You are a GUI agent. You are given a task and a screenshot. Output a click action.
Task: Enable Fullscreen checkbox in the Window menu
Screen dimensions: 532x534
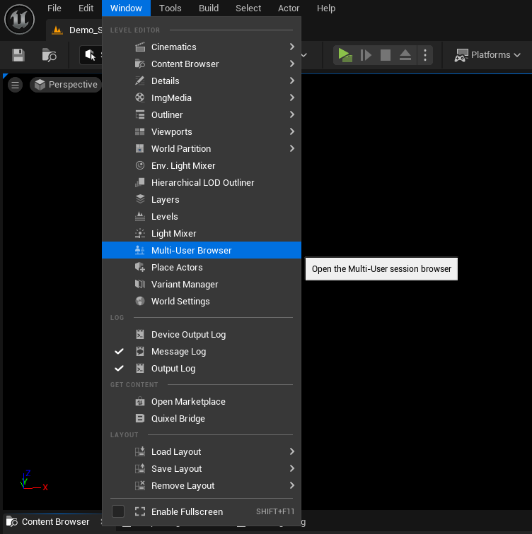118,511
